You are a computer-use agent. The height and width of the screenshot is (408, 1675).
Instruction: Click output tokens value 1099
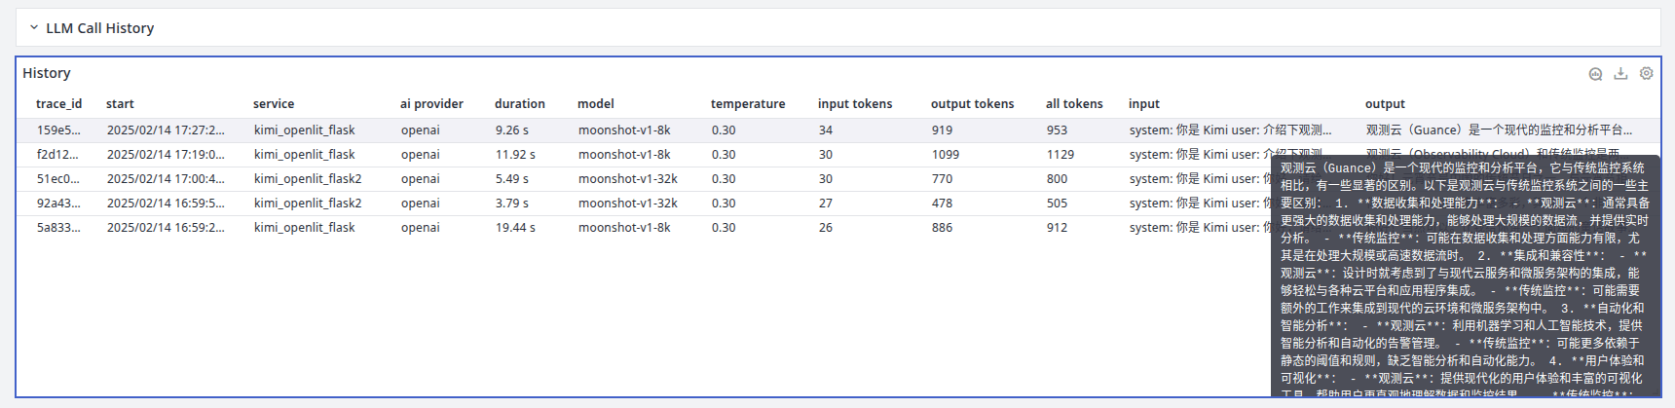point(946,155)
